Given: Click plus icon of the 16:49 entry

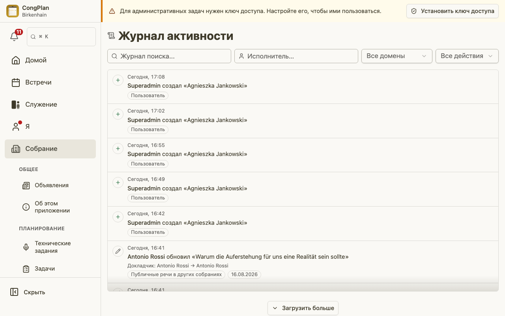Looking at the screenshot, I should [118, 182].
